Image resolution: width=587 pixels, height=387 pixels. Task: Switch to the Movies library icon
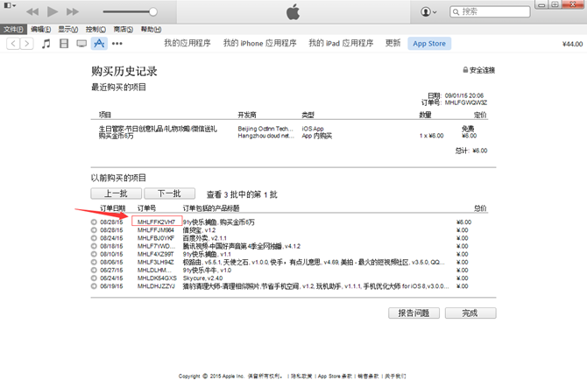click(64, 44)
